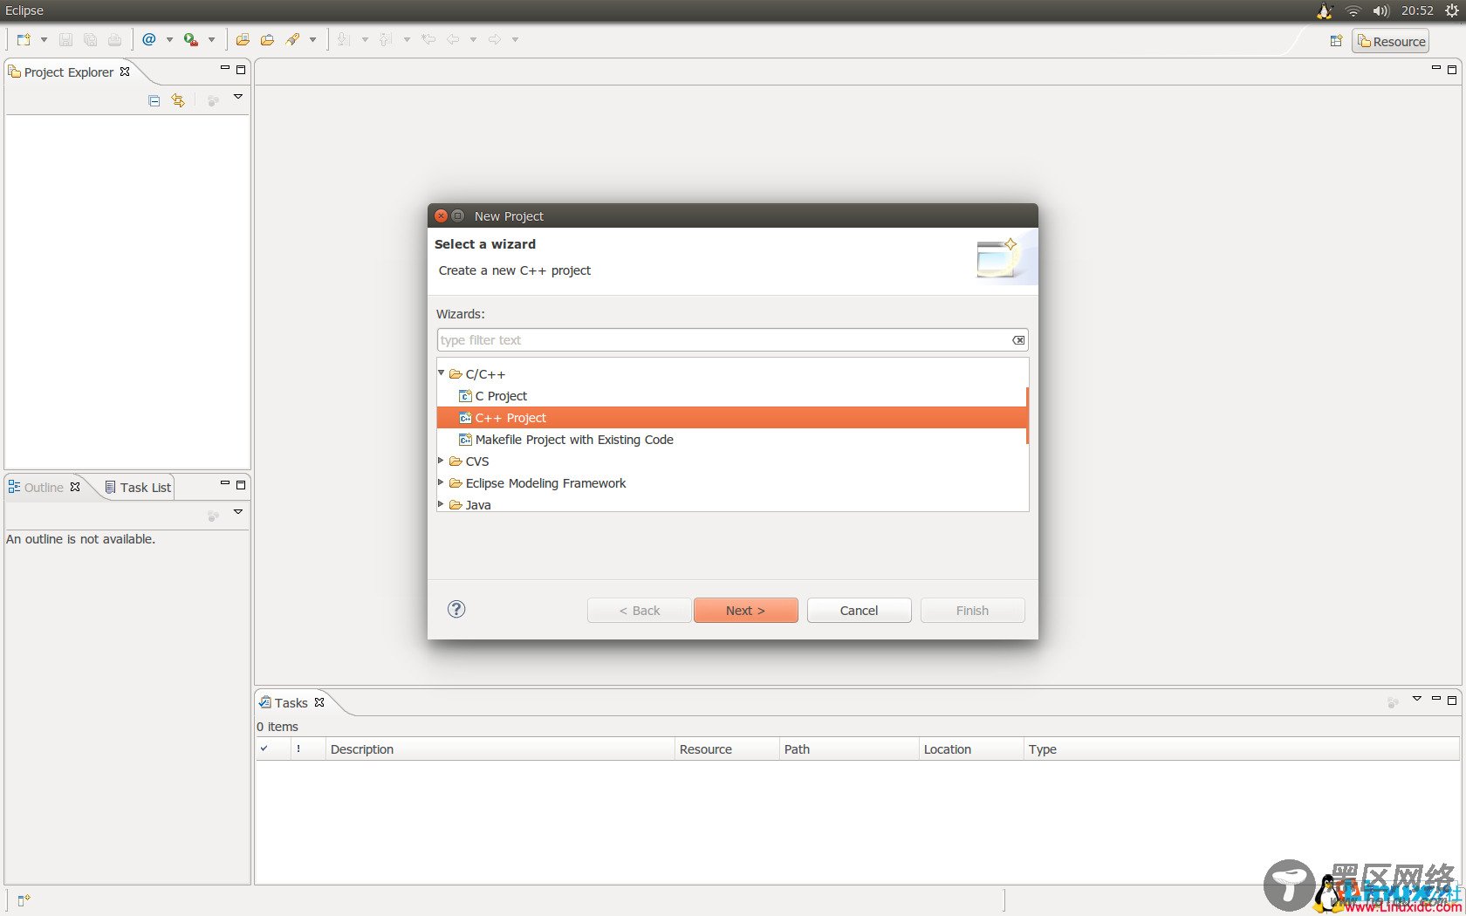This screenshot has width=1466, height=916.
Task: Click the Open Perspective icon
Action: click(x=1336, y=41)
